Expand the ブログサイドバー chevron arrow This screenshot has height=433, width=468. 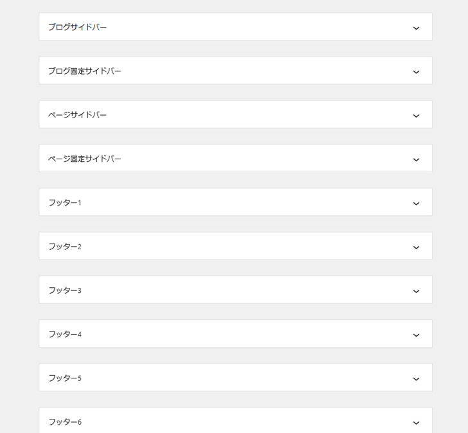point(416,28)
